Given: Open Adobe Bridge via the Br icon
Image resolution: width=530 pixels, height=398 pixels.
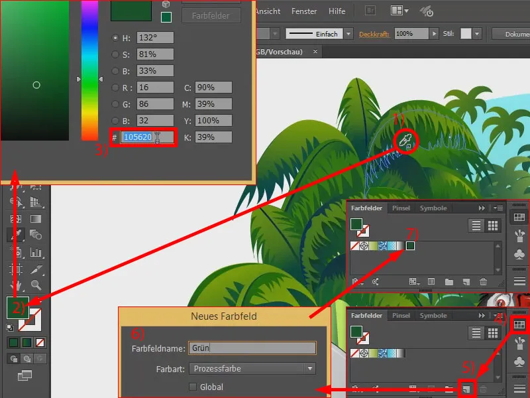Looking at the screenshot, I should (x=370, y=11).
